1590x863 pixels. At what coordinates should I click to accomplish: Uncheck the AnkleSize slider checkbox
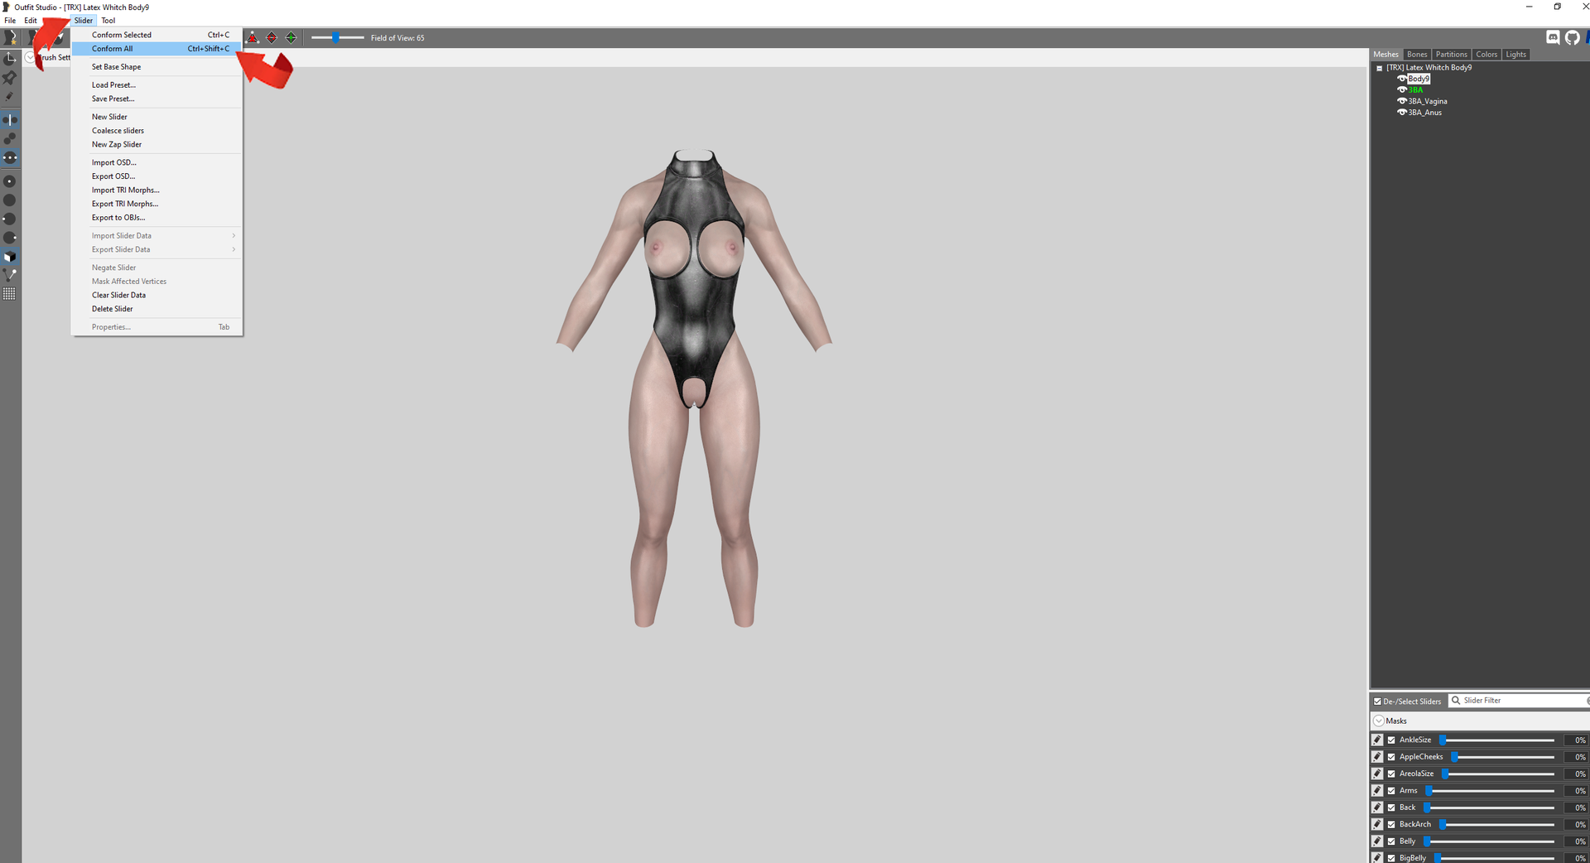point(1391,740)
